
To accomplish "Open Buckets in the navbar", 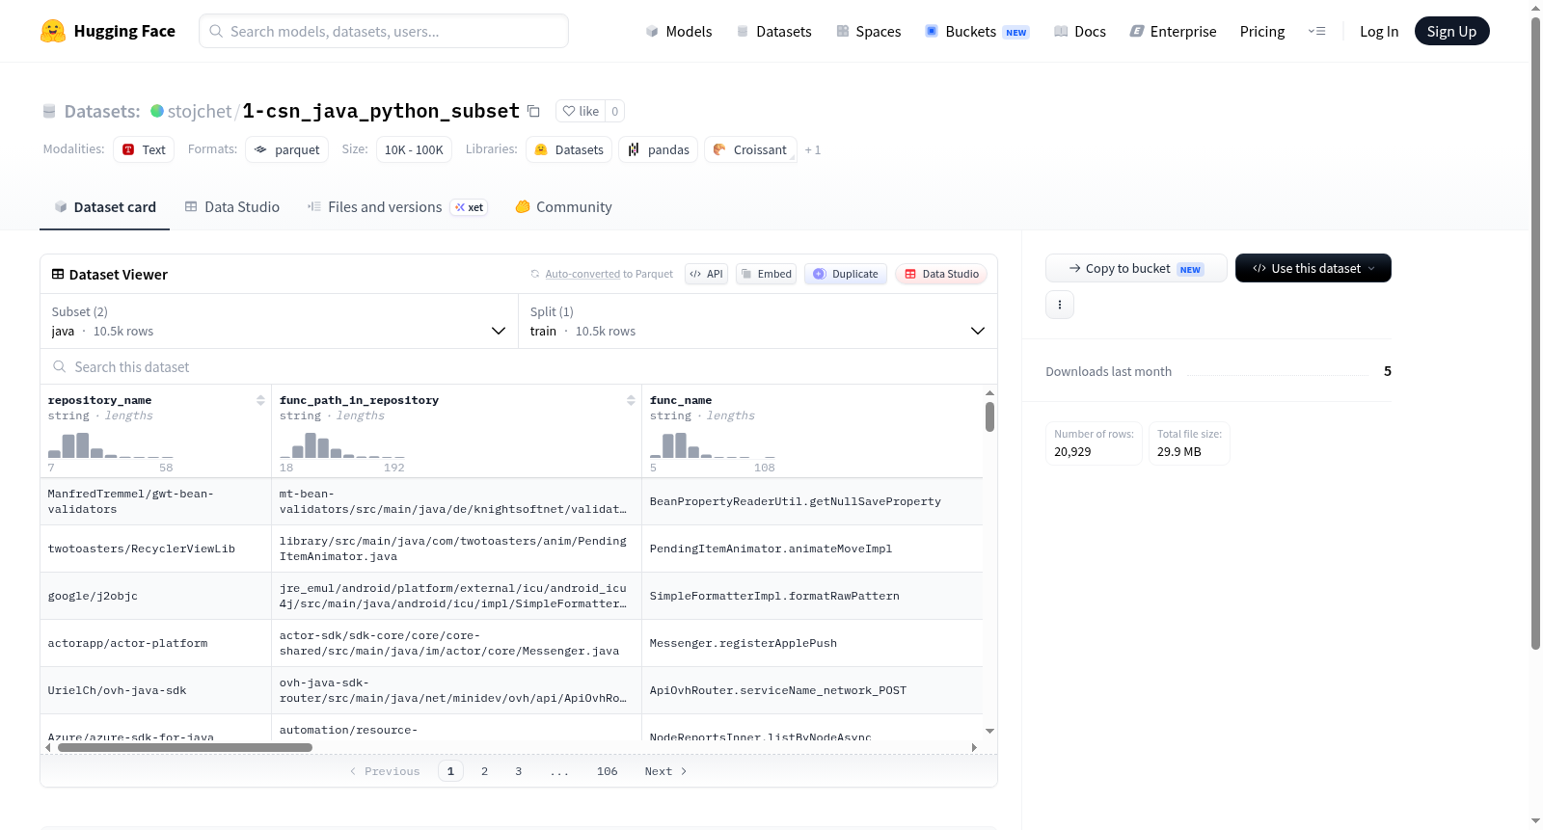I will click(x=977, y=31).
